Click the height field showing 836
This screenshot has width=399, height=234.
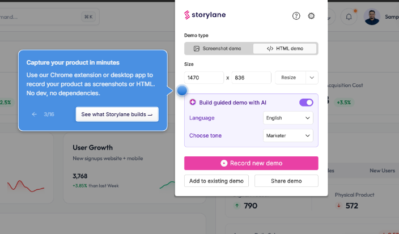point(251,78)
